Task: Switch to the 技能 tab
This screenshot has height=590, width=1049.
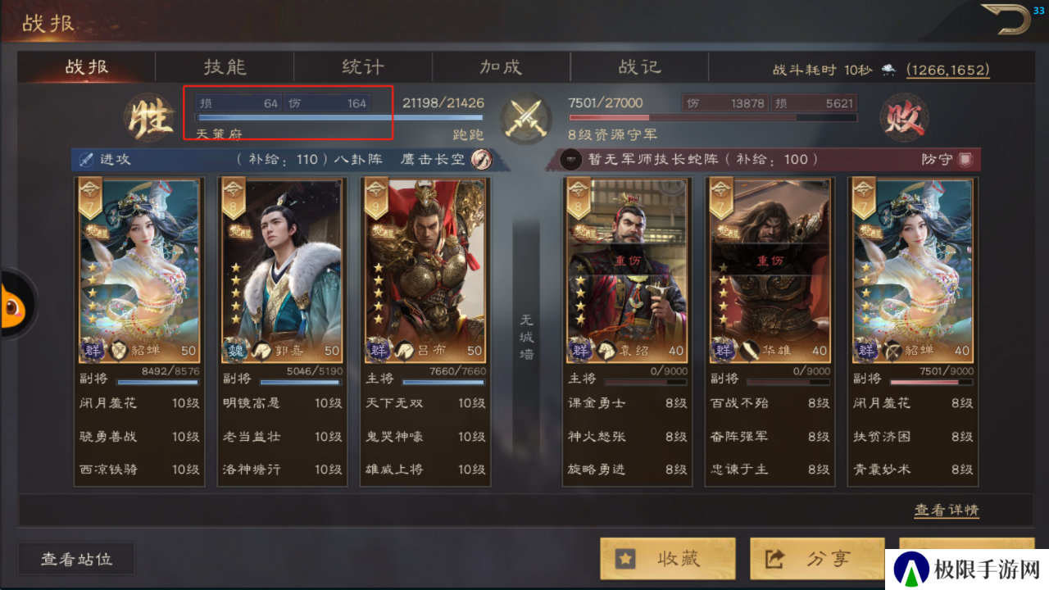Action: coord(225,67)
